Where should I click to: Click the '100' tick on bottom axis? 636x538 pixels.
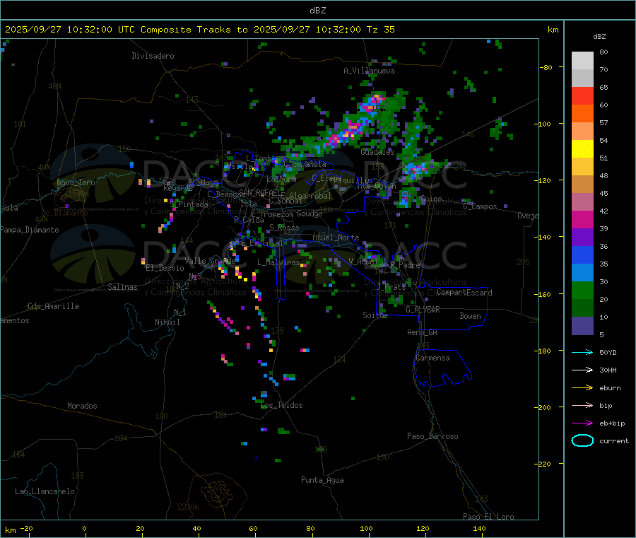tap(366, 528)
